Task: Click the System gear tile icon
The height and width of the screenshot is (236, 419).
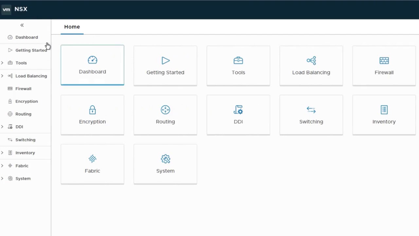Action: pos(165,159)
